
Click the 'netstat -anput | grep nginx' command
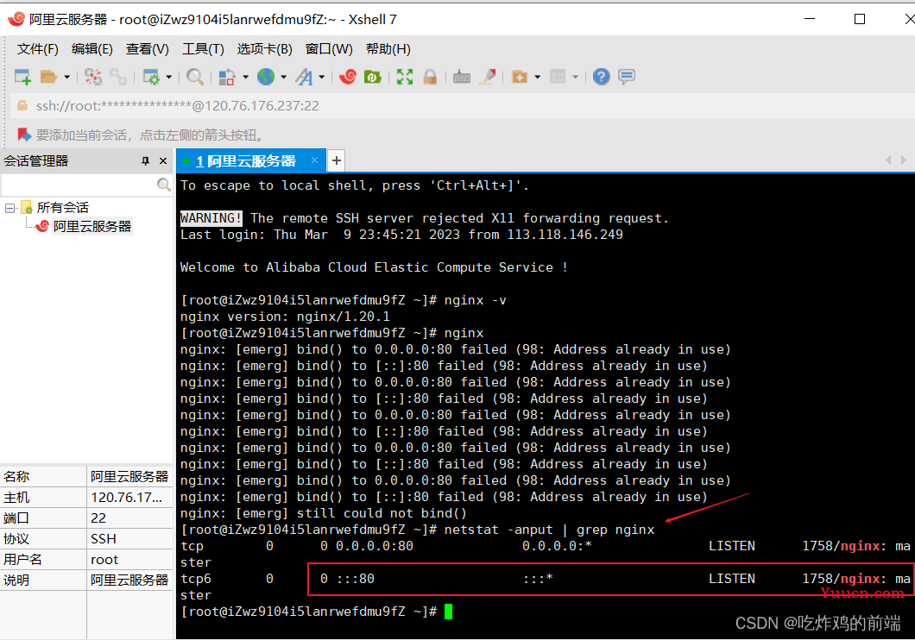coord(549,530)
